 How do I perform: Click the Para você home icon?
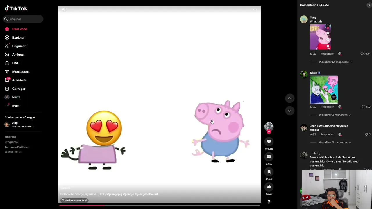[x=7, y=29]
